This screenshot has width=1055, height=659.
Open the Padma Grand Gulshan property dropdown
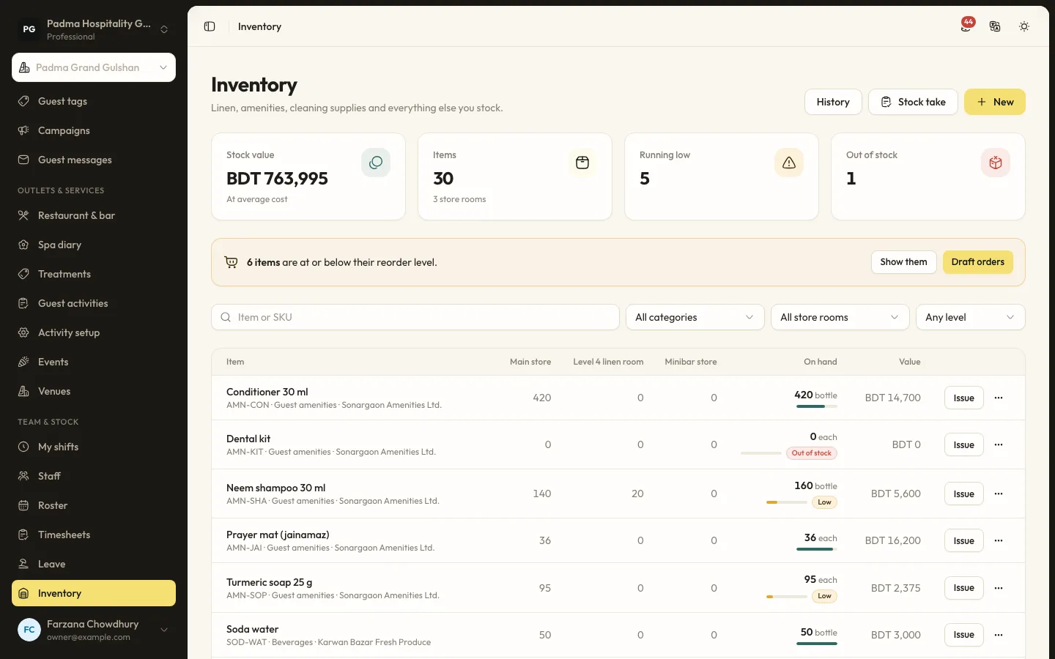(94, 67)
